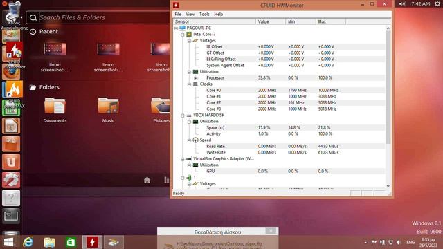
Task: Click the CPU chip icon beside Intel Core i7
Action: tap(189, 34)
